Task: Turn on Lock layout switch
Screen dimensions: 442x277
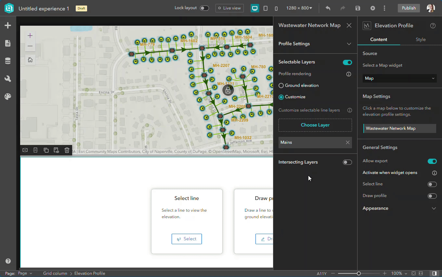Action: (204, 8)
